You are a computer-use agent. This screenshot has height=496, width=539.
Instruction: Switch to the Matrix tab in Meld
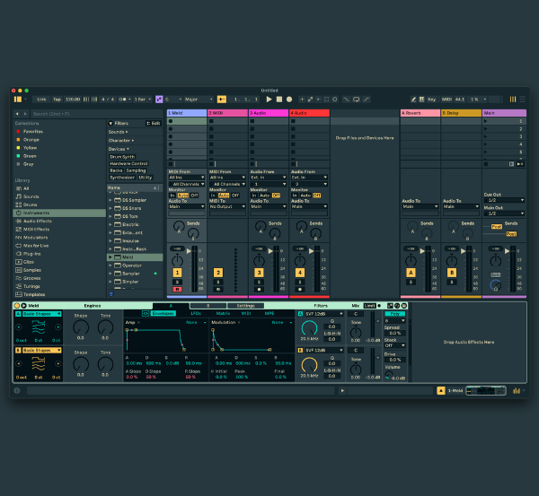[x=223, y=313]
